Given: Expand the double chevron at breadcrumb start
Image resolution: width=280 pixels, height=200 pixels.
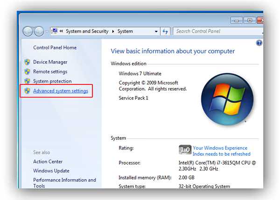Looking at the screenshot, I should click(x=61, y=31).
